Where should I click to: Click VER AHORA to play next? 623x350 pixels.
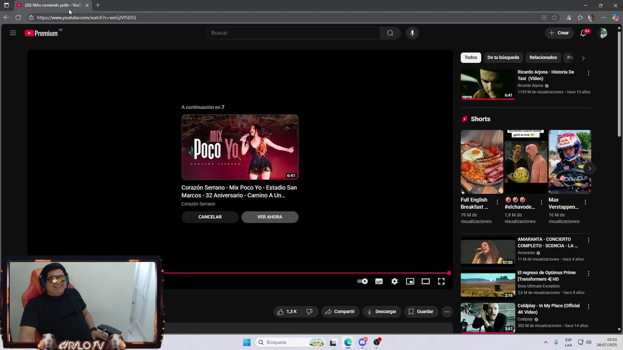pyautogui.click(x=270, y=217)
